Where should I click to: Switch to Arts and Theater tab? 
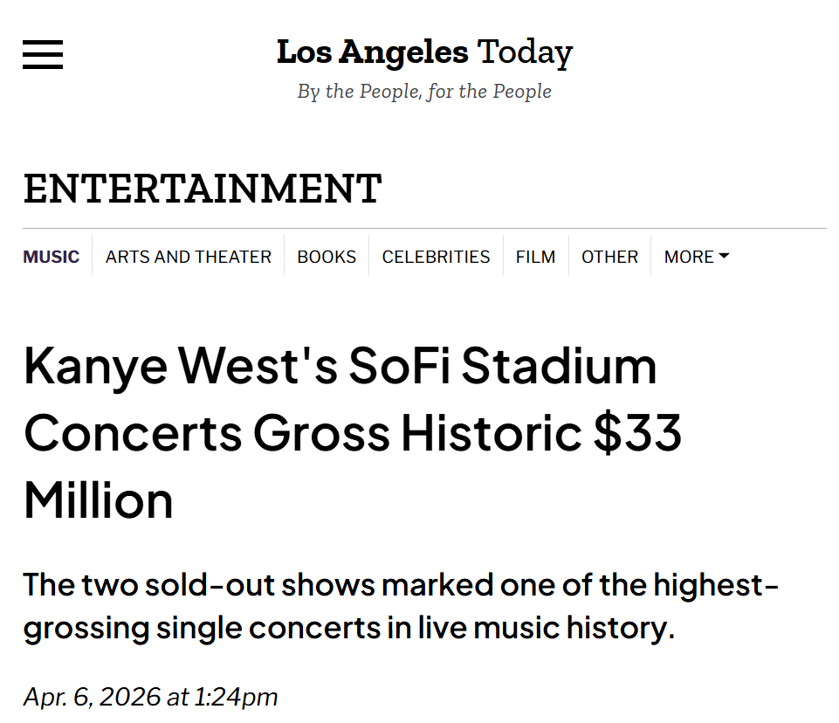click(188, 257)
